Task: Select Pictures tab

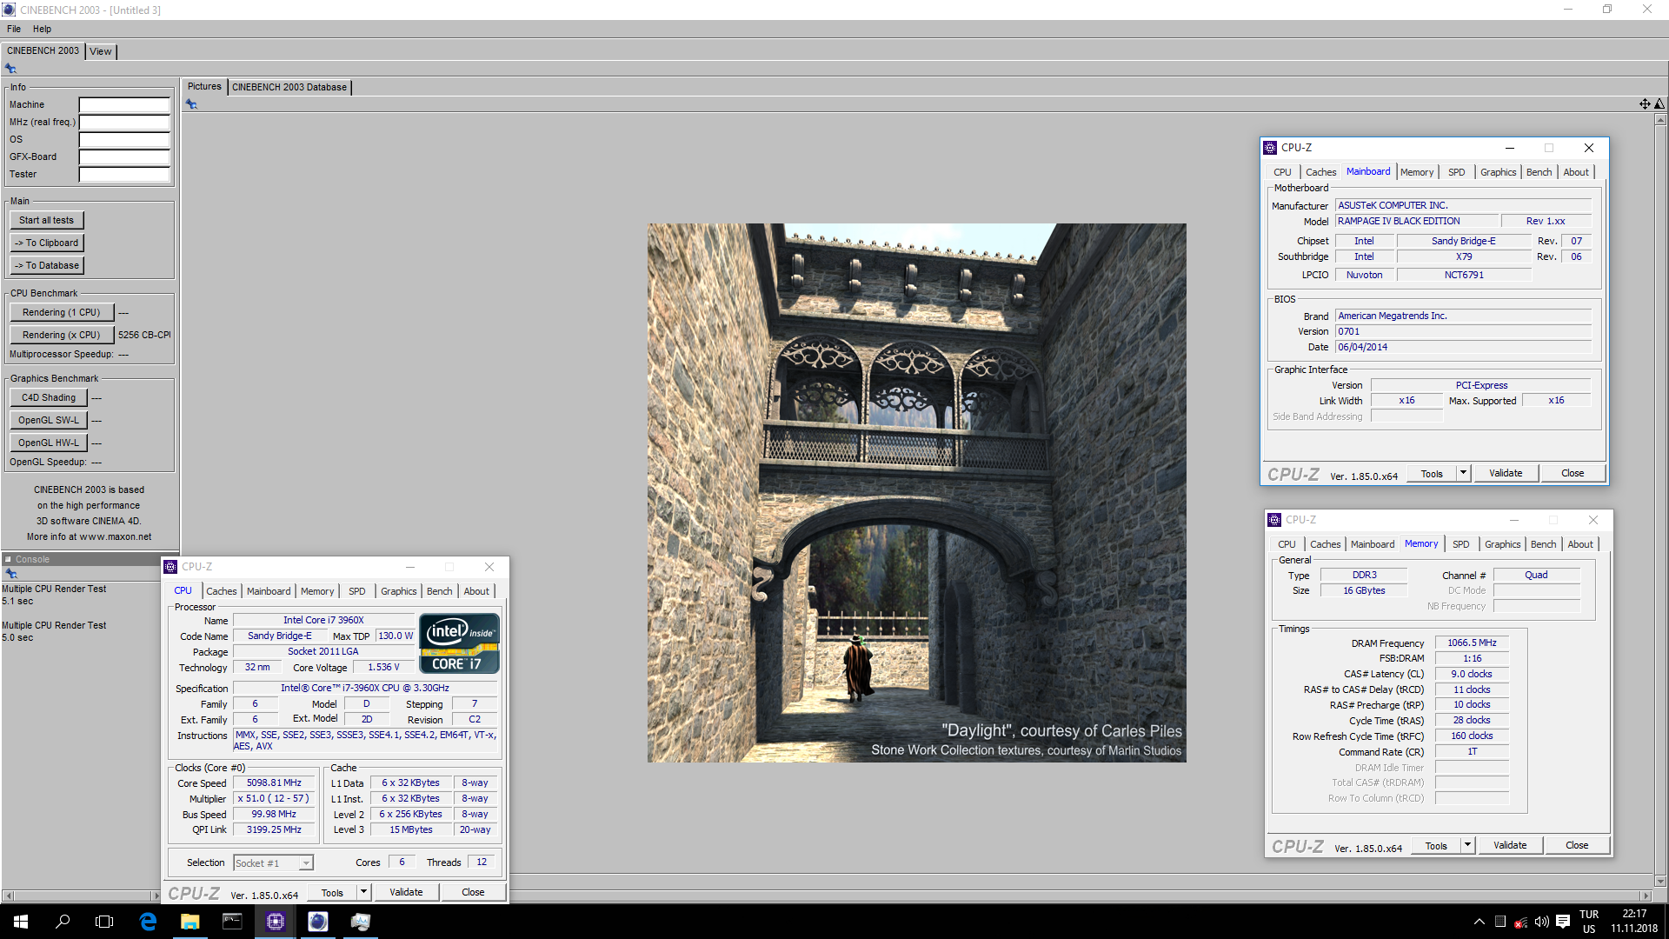Action: pyautogui.click(x=204, y=86)
